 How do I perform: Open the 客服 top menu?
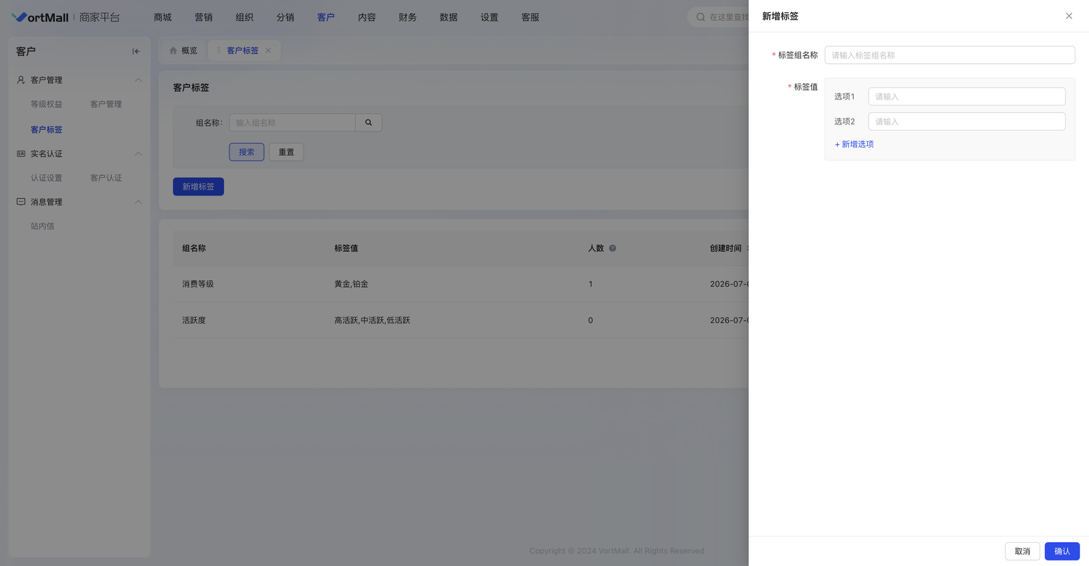(x=530, y=17)
